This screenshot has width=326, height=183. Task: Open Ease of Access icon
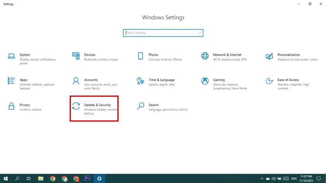(x=269, y=81)
